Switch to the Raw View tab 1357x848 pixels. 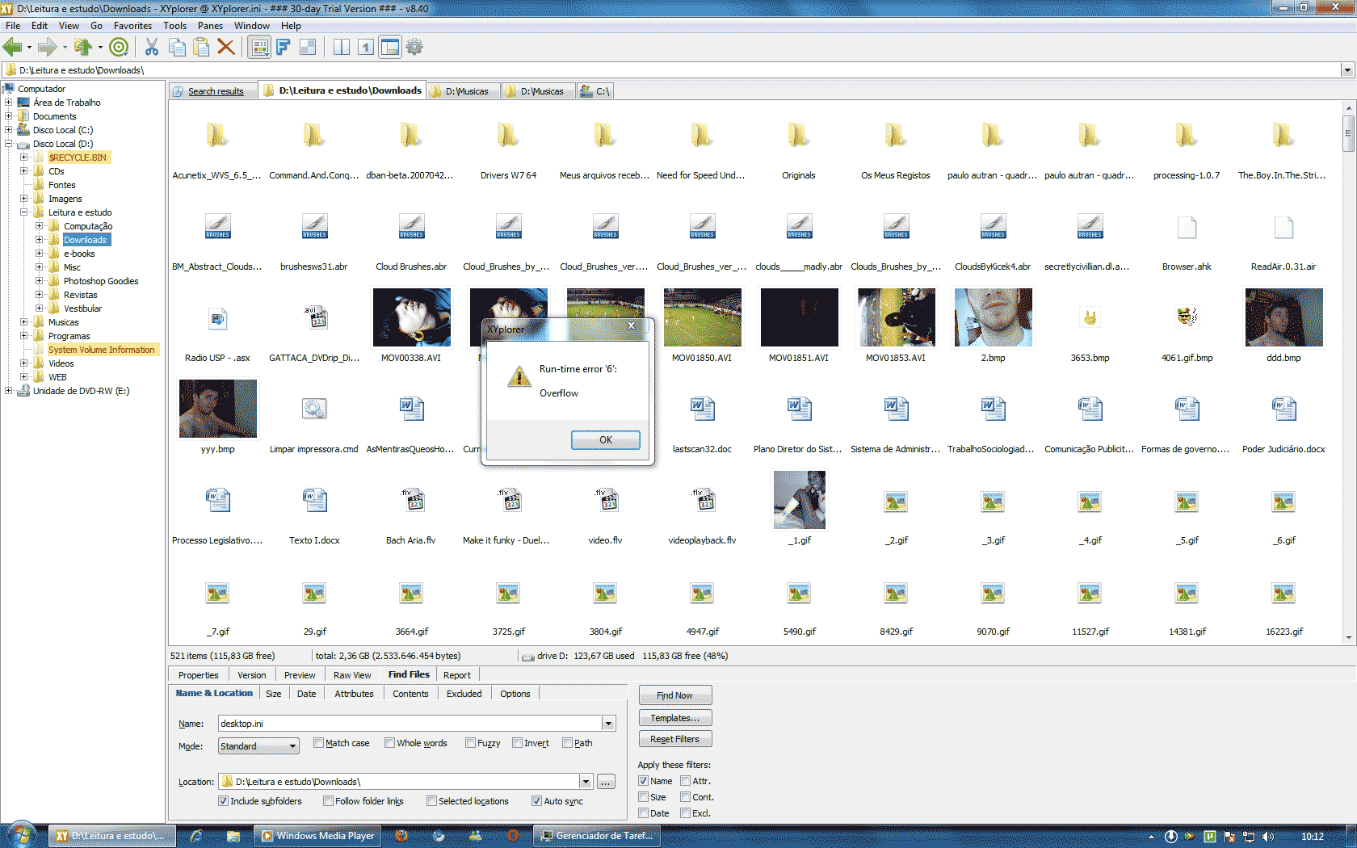pyautogui.click(x=352, y=675)
